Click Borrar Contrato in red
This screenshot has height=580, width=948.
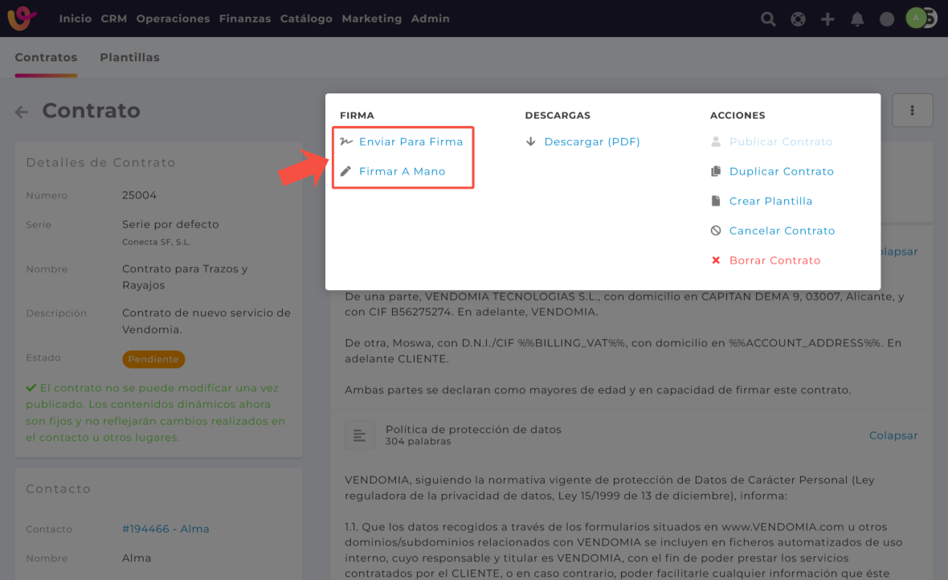click(774, 261)
